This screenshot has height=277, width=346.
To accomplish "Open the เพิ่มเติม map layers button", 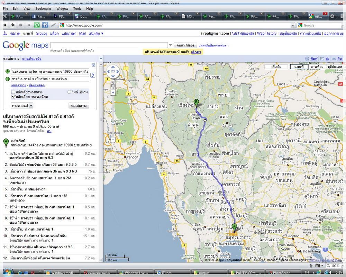I will click(x=276, y=66).
